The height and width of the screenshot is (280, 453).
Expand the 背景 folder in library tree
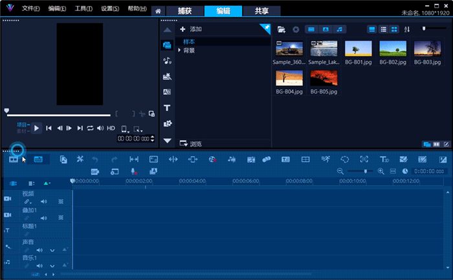(179, 50)
